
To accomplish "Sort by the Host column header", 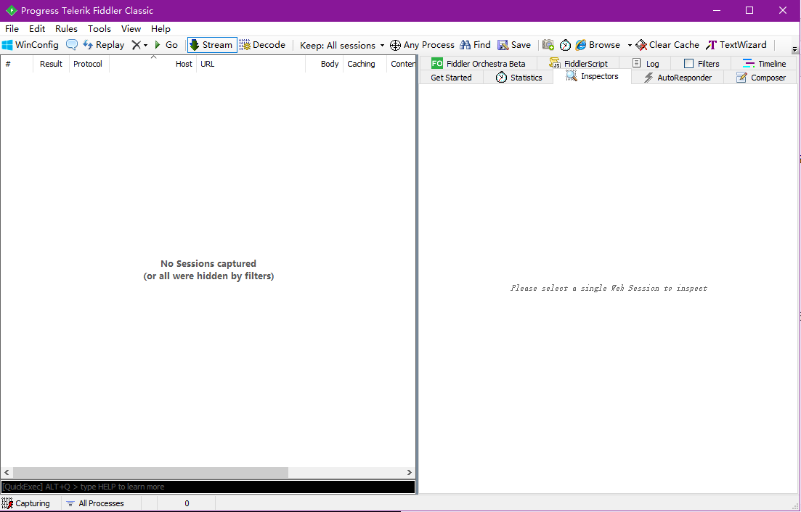I will tap(153, 64).
